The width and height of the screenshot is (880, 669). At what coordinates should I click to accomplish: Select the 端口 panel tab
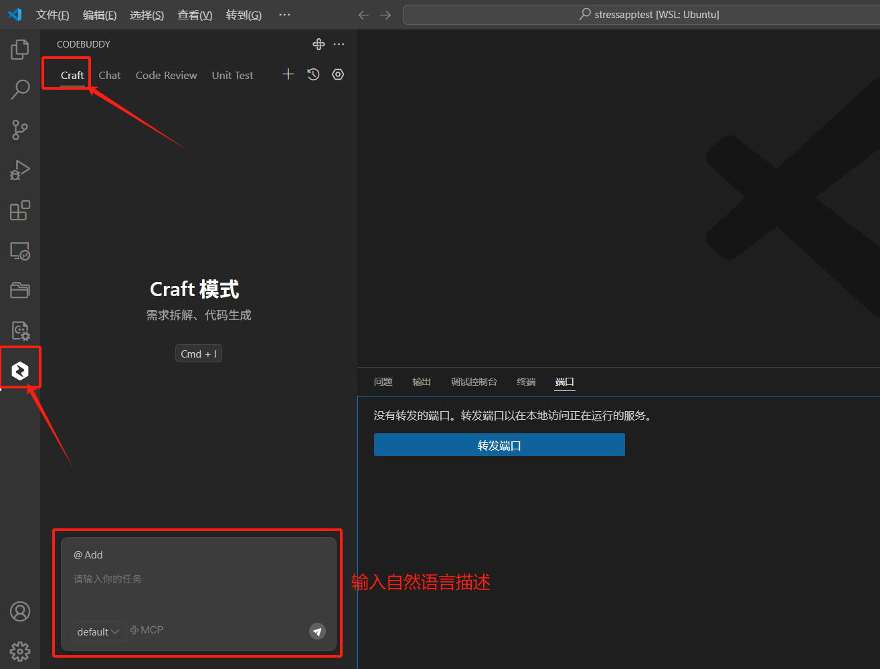pos(565,382)
